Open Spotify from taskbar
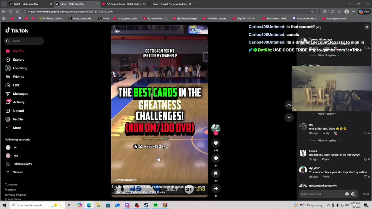This screenshot has height=209, width=372. click(155, 205)
